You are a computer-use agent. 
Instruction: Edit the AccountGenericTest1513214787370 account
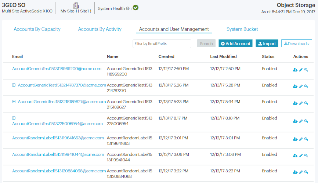(x=301, y=87)
